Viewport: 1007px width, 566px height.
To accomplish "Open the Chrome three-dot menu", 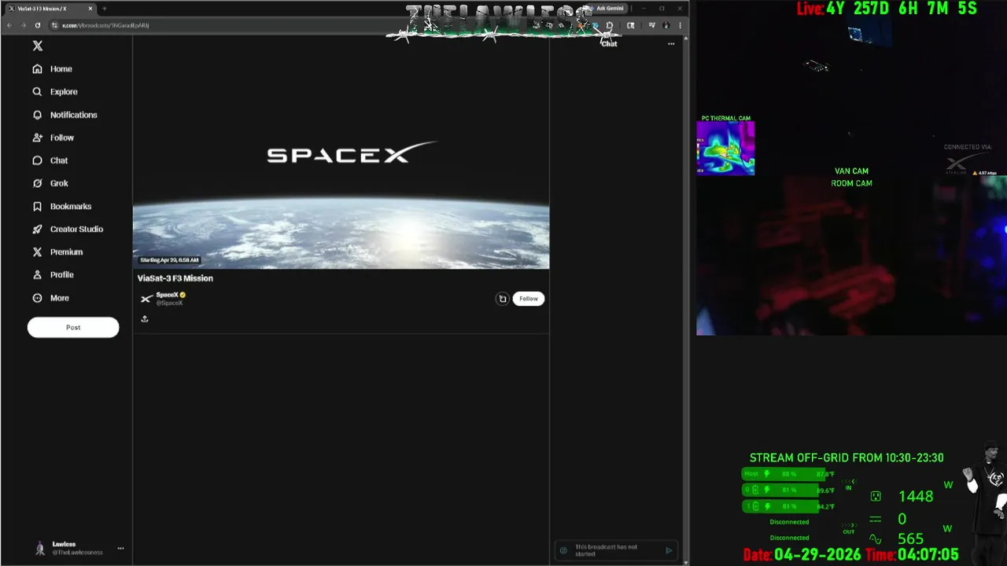I will tap(680, 25).
